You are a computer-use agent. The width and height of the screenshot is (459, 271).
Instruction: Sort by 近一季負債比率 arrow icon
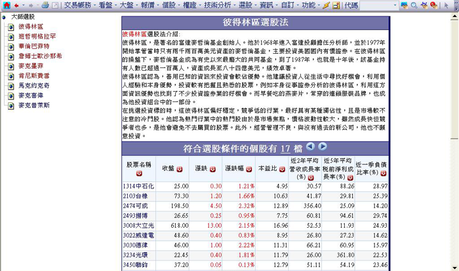point(384,173)
